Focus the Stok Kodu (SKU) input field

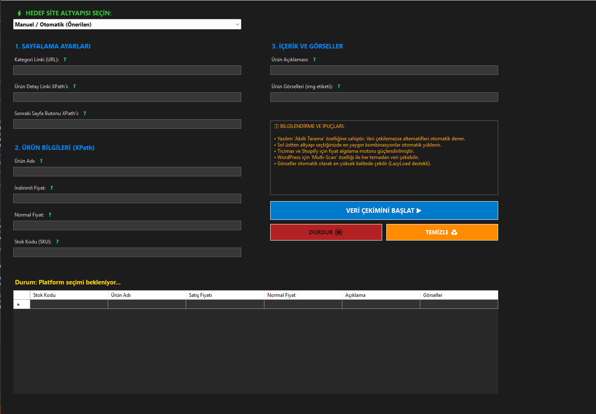[x=127, y=253]
